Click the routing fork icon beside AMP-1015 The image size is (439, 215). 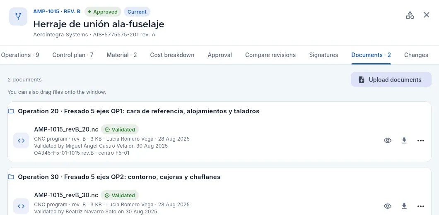18,17
